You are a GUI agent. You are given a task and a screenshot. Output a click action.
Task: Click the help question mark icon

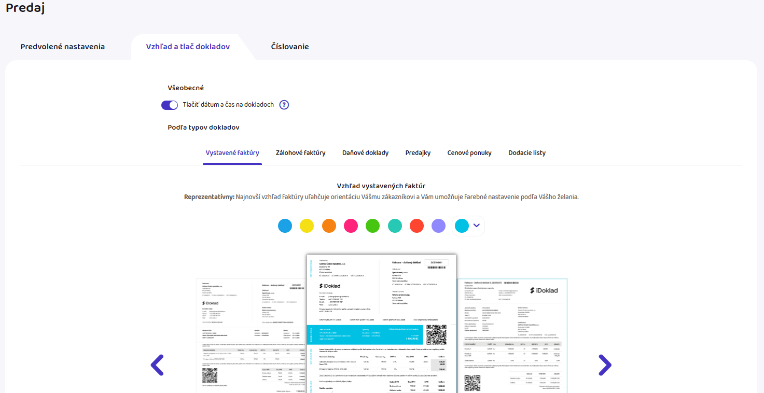284,105
